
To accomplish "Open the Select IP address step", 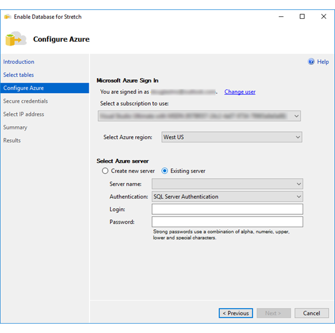I will (24, 114).
